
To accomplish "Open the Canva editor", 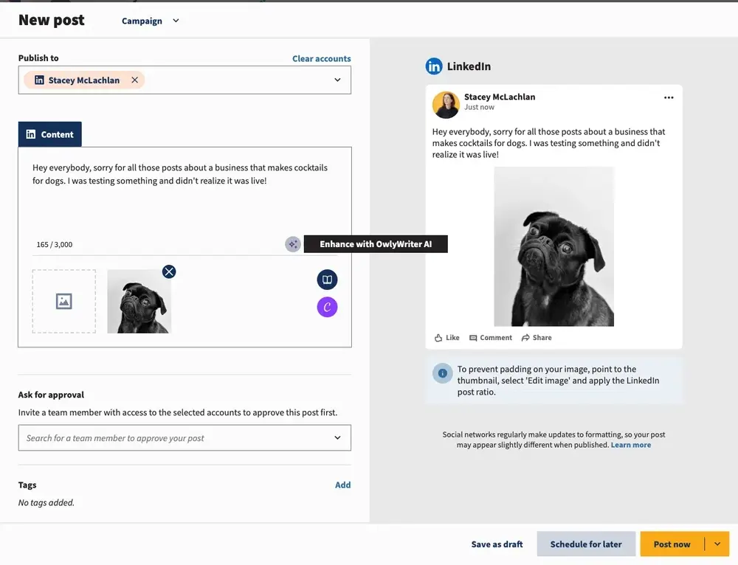I will [x=327, y=307].
